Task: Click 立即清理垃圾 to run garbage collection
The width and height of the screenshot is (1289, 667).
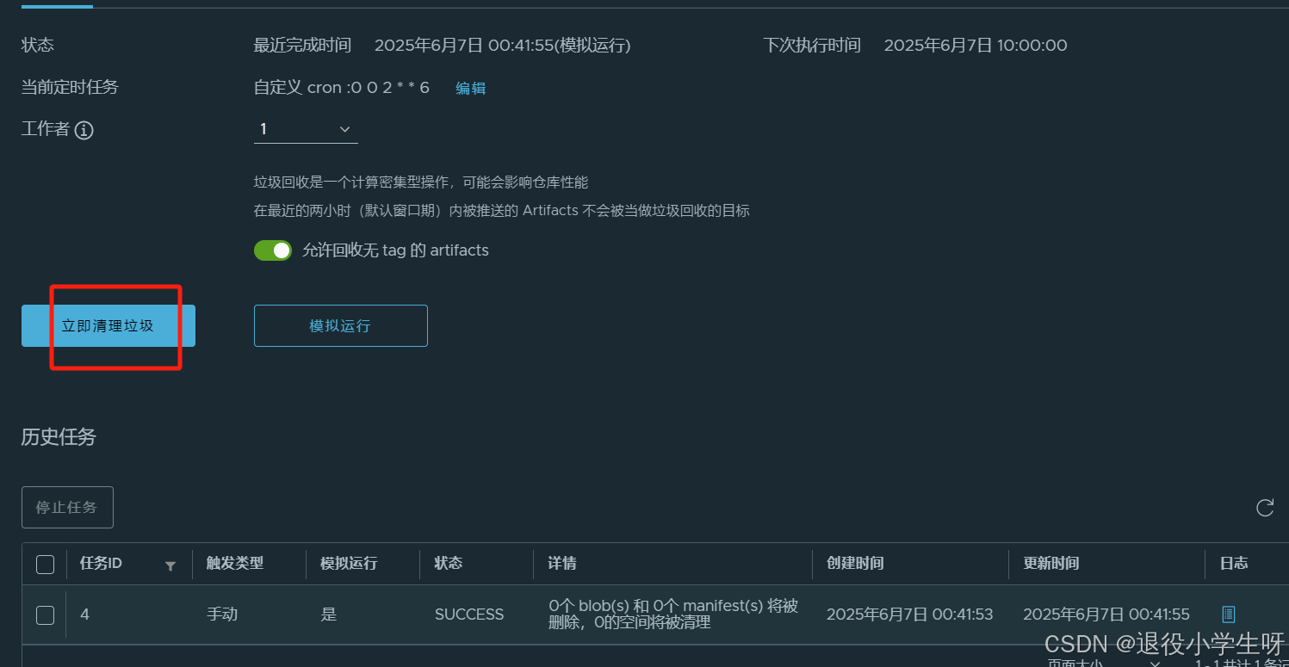Action: [107, 325]
